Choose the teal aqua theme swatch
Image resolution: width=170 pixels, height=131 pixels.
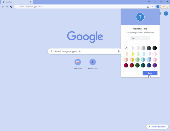(x=143, y=60)
